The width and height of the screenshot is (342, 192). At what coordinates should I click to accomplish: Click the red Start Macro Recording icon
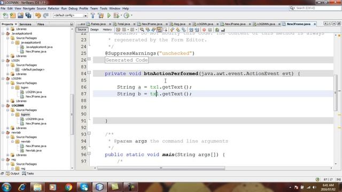point(204,30)
